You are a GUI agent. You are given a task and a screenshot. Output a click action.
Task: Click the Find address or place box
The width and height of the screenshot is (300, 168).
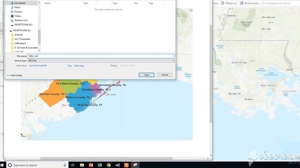[281, 3]
